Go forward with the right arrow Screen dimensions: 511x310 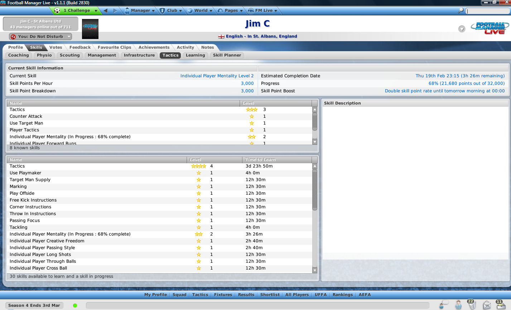(x=115, y=10)
